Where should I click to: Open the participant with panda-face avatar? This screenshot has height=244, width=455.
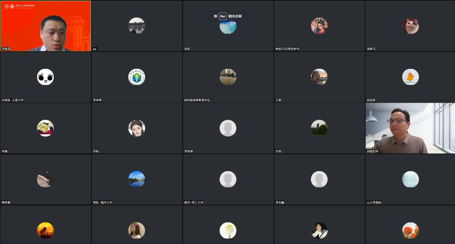[x=45, y=77]
